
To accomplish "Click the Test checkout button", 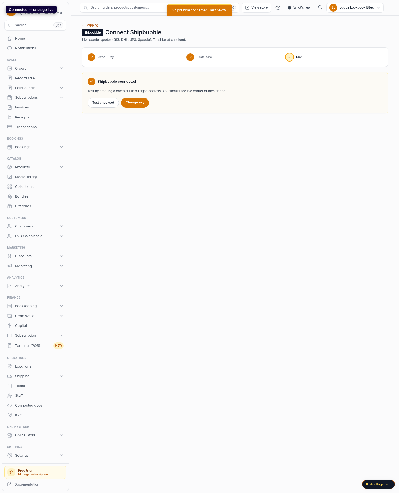I will click(103, 103).
